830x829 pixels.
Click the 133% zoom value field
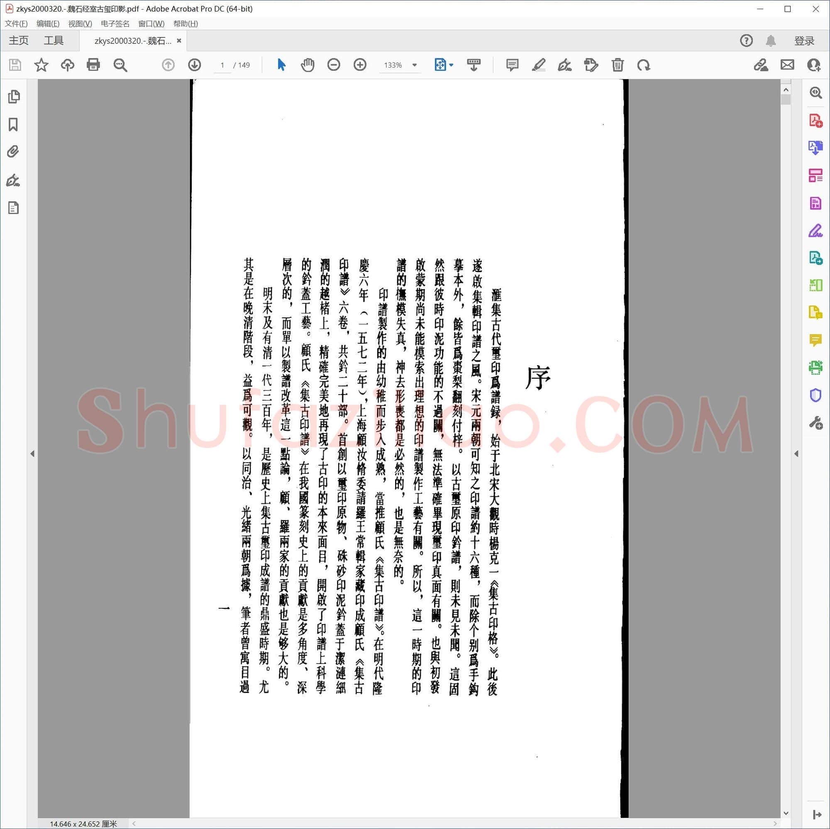click(x=393, y=65)
